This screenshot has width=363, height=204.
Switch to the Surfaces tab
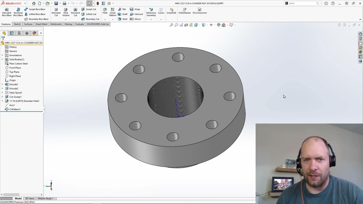pos(28,24)
